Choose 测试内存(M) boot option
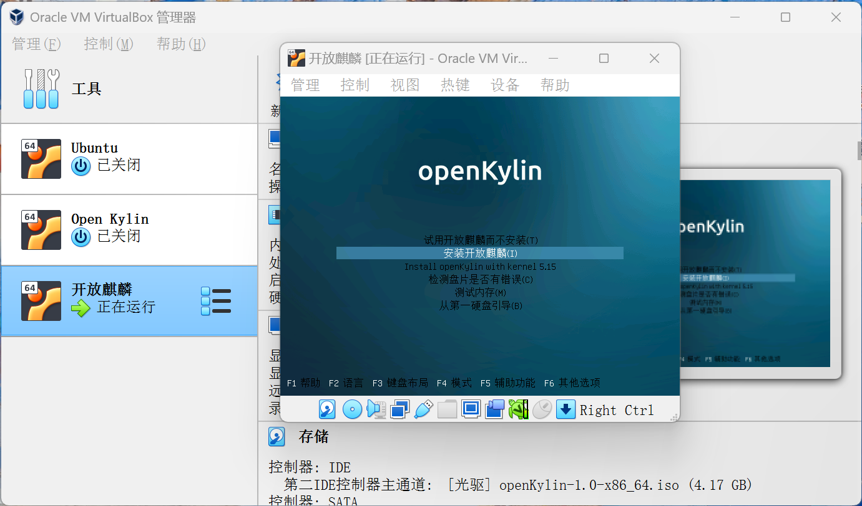Image resolution: width=862 pixels, height=506 pixels. click(x=480, y=293)
